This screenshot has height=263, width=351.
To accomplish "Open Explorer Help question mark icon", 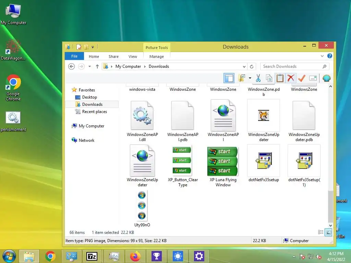I will 329,56.
